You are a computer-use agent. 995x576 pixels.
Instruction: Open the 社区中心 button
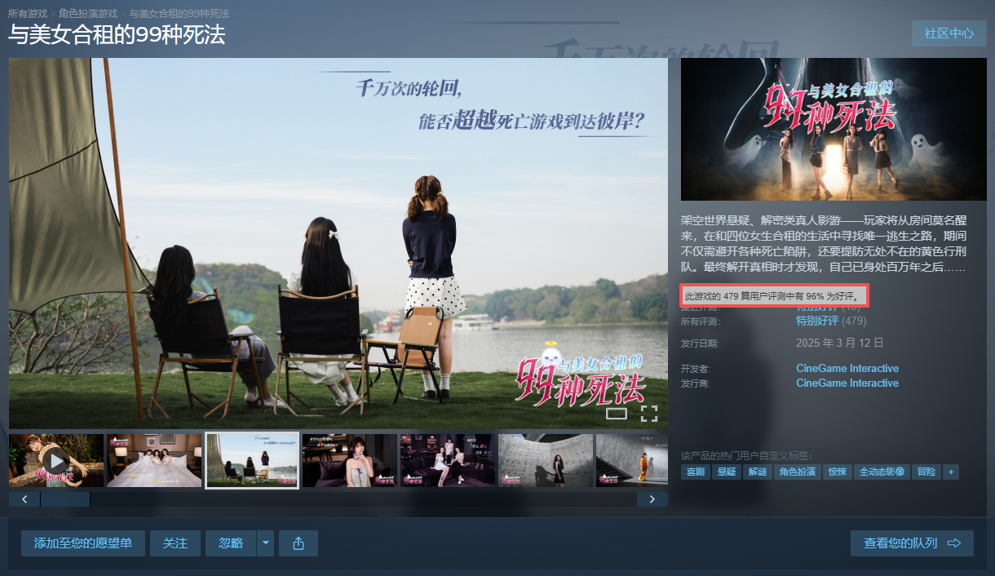[949, 33]
